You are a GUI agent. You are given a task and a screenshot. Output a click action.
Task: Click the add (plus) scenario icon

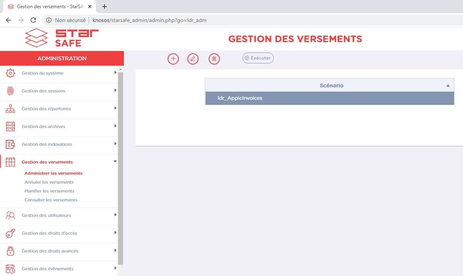[173, 59]
